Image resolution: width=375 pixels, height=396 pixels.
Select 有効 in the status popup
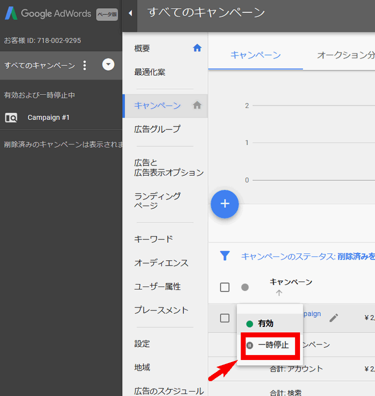click(x=270, y=323)
